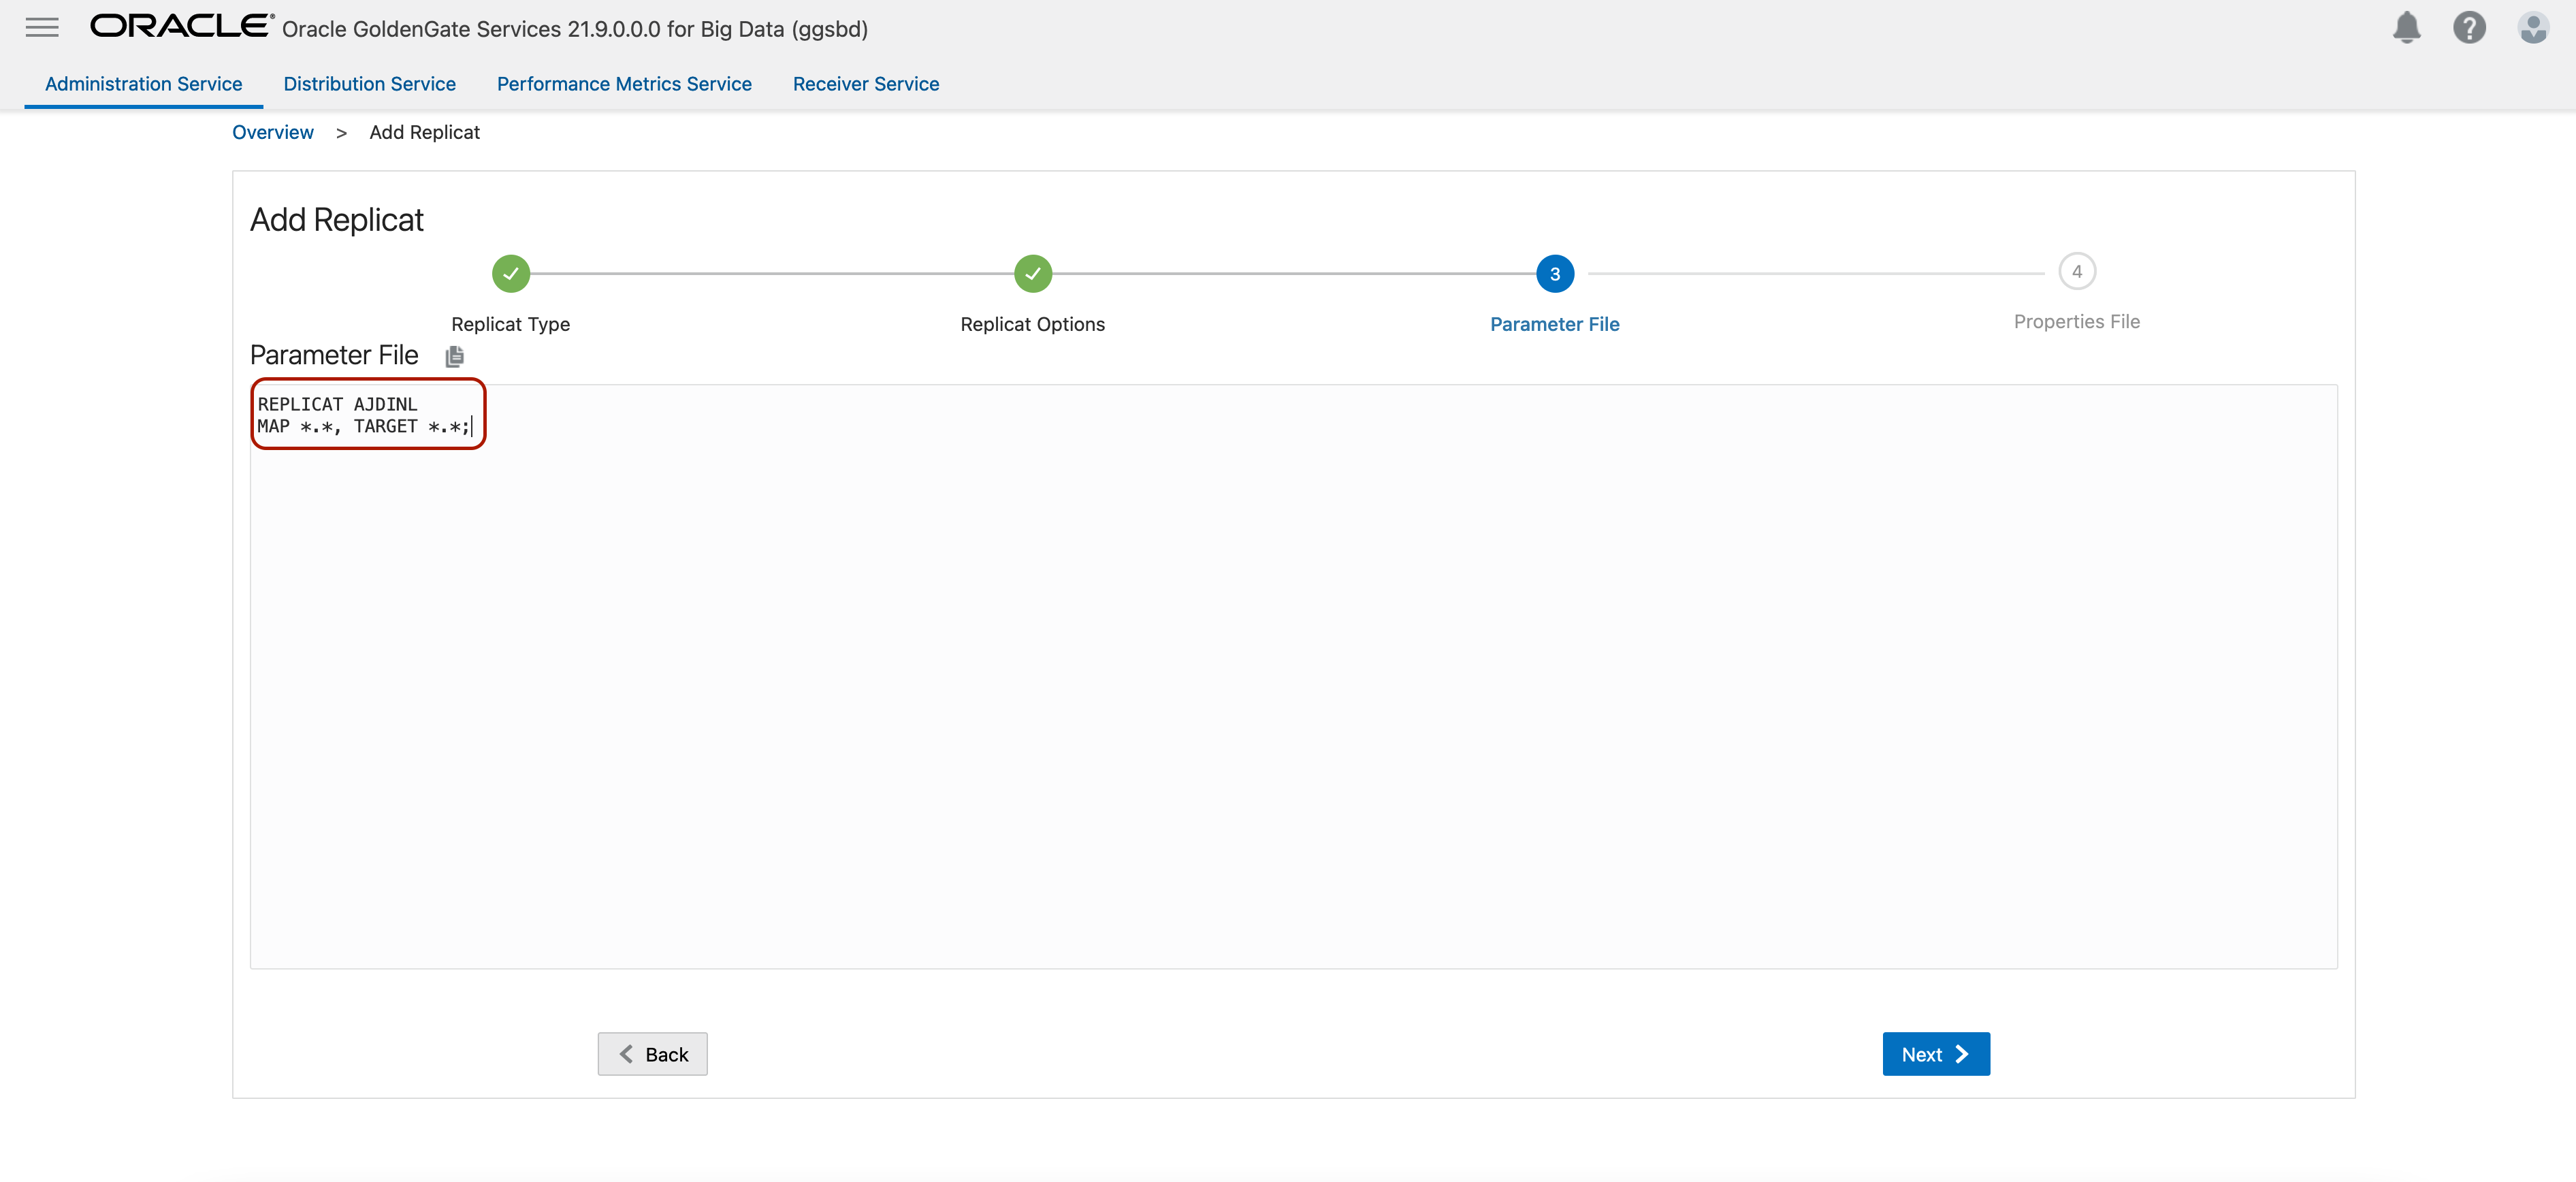Open Performance Metrics Service tab
The width and height of the screenshot is (2576, 1182).
[x=624, y=84]
